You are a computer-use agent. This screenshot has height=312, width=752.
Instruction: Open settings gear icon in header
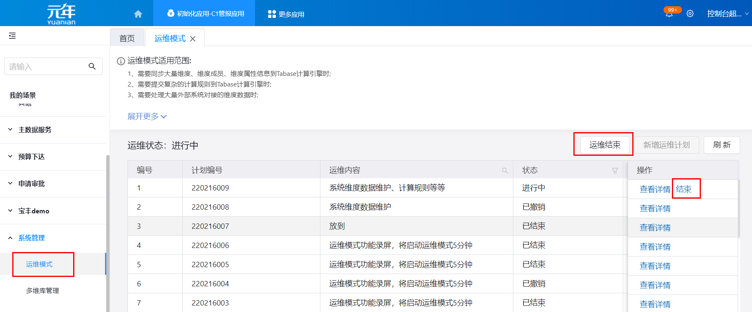pos(690,14)
